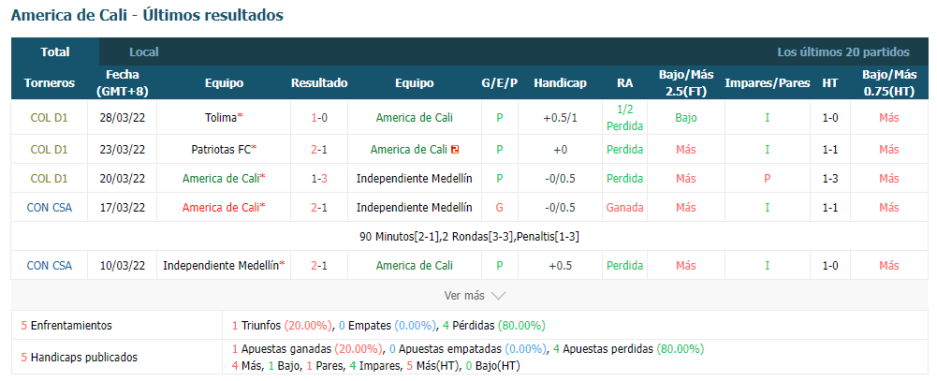Switch to the Local tab

point(144,52)
